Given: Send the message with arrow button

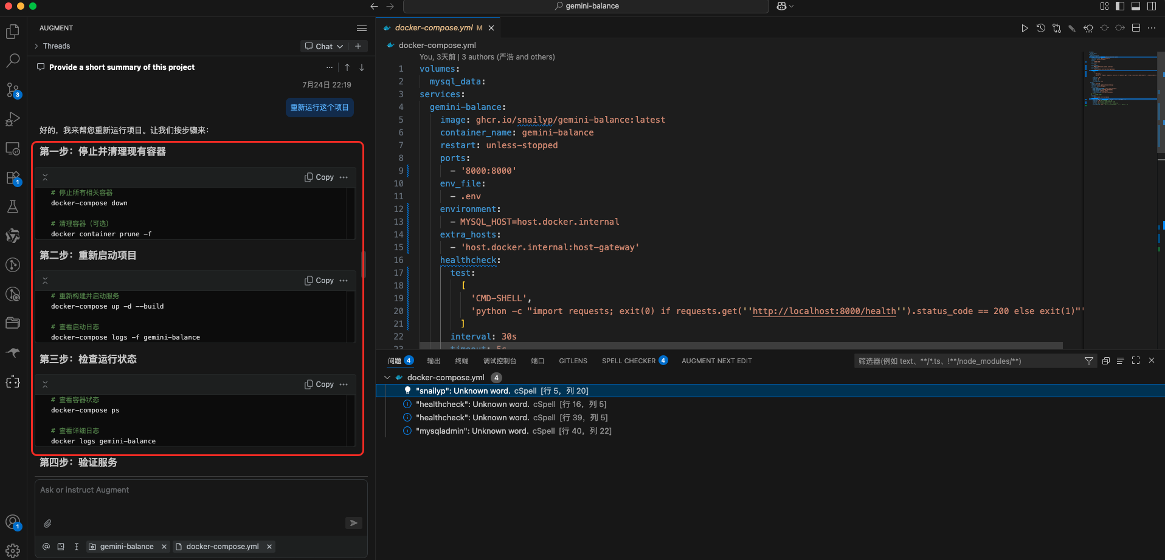Looking at the screenshot, I should (x=354, y=523).
